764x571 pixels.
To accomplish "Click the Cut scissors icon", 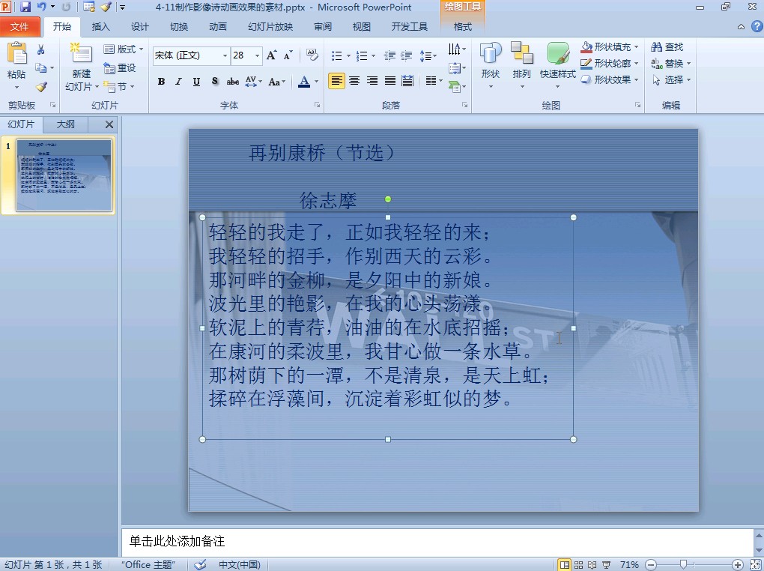I will (41, 49).
